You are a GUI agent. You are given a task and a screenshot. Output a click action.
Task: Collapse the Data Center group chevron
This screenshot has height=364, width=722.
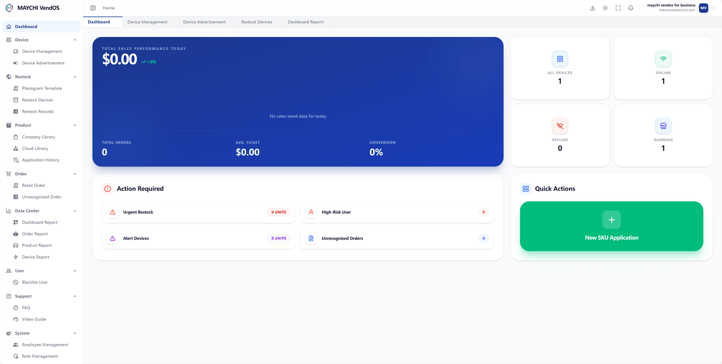(75, 211)
